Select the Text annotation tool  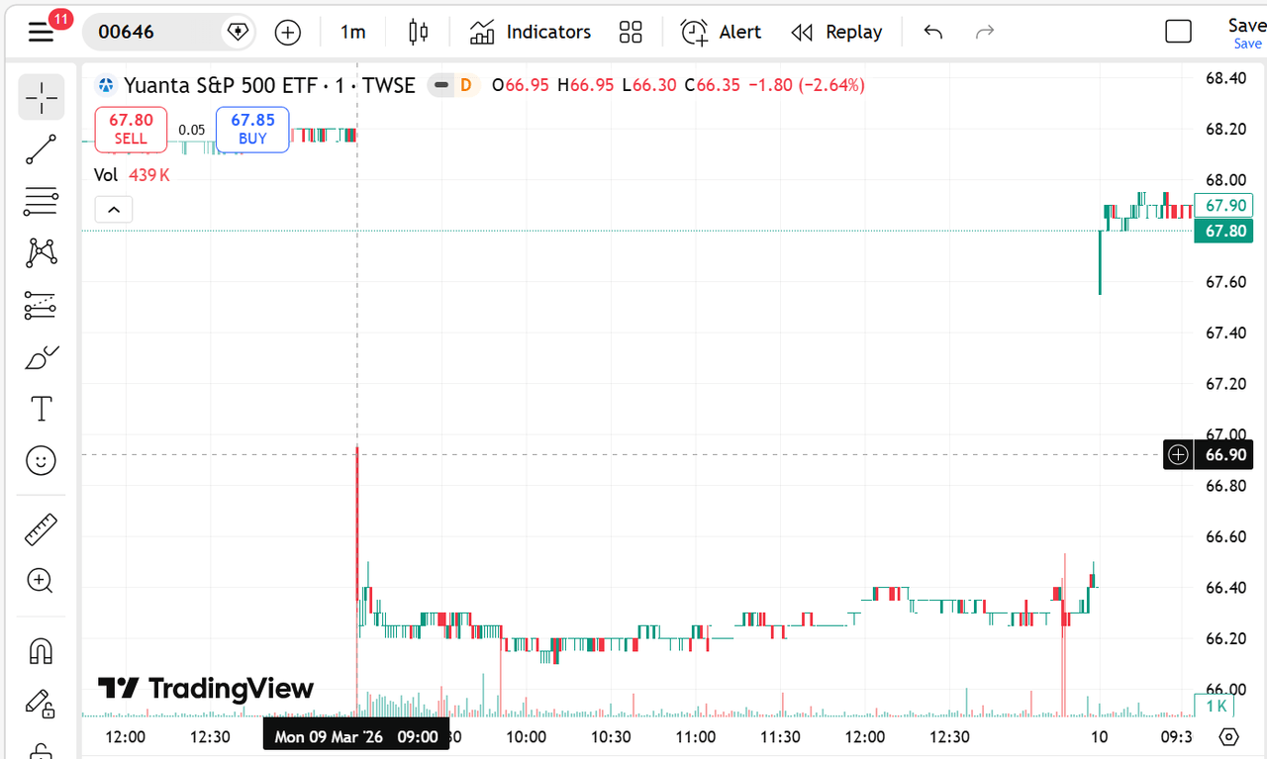pos(41,408)
